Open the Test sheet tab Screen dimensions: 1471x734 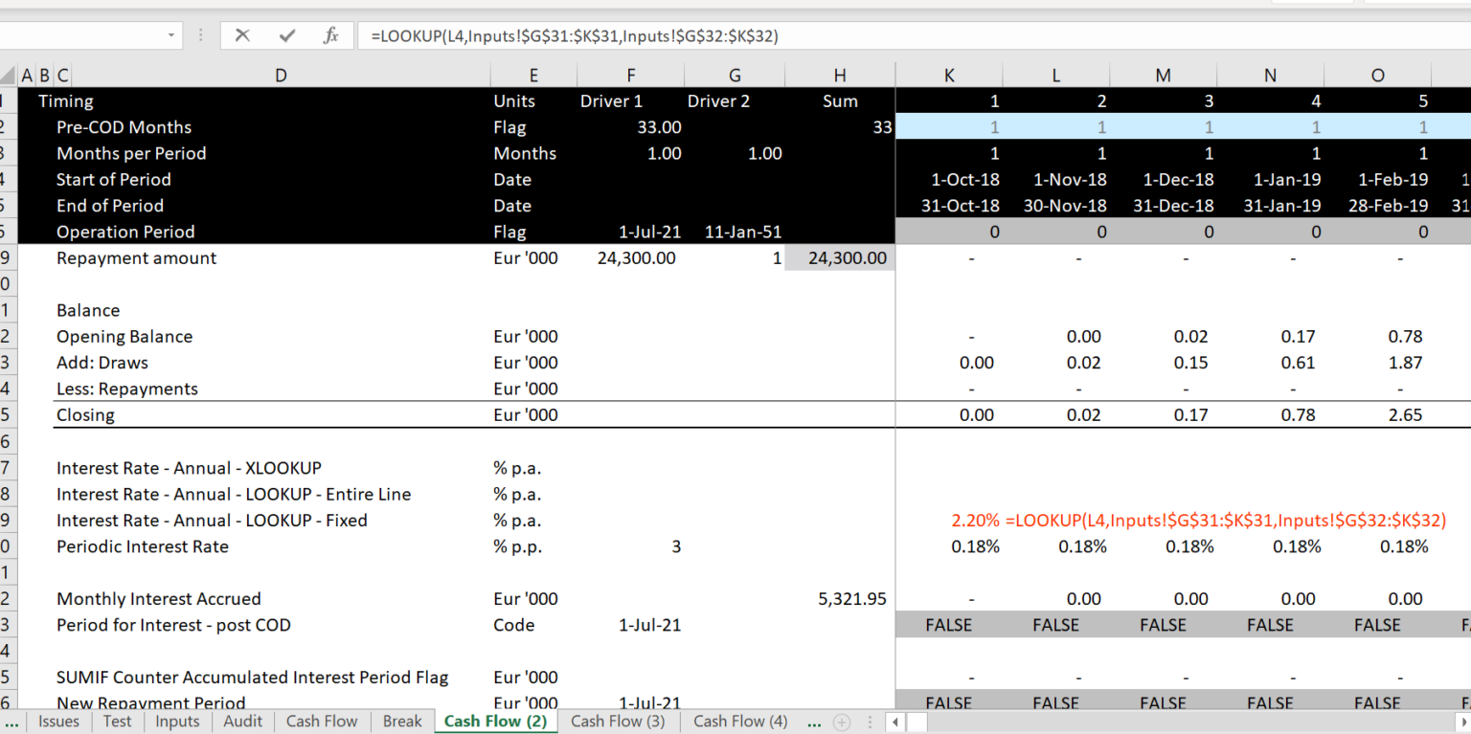(117, 722)
